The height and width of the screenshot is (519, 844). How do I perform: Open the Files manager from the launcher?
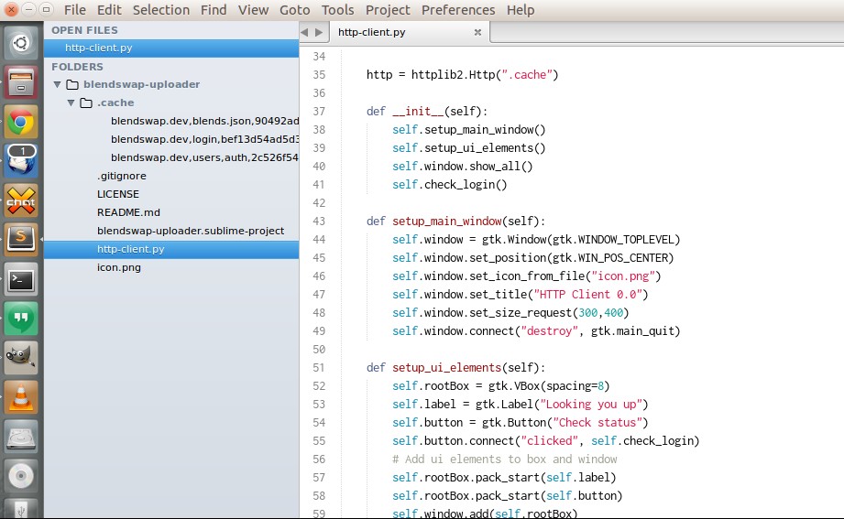[x=21, y=82]
